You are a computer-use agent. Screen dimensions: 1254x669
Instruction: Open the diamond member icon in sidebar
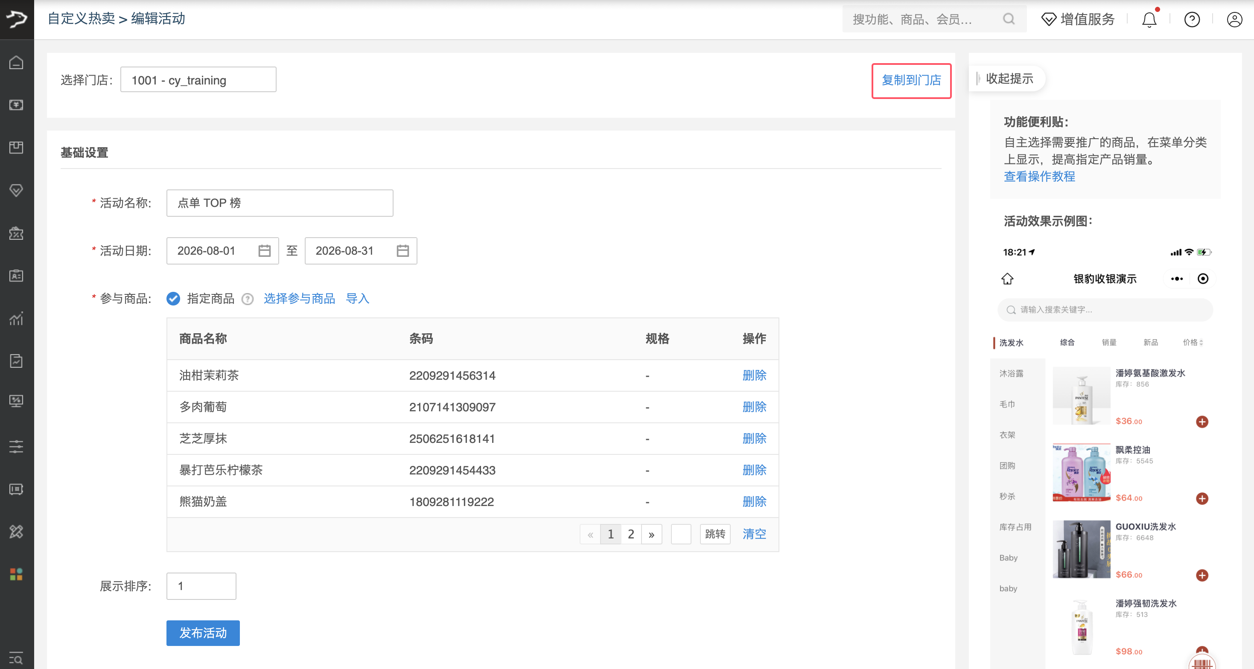coord(17,190)
